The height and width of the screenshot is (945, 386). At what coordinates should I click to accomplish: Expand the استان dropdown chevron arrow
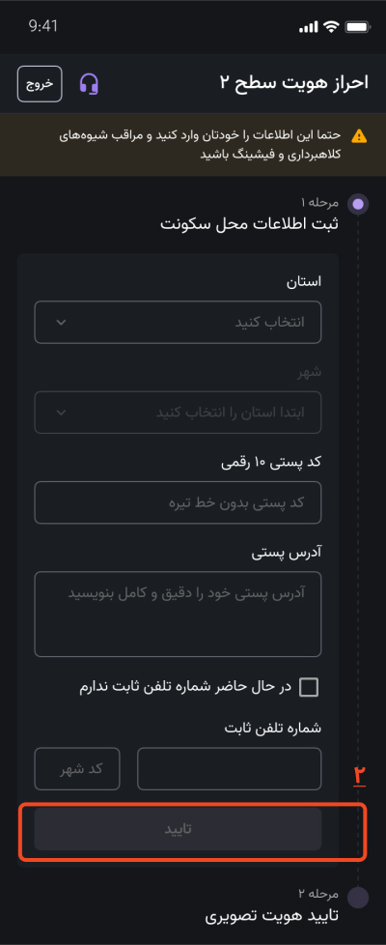[61, 322]
